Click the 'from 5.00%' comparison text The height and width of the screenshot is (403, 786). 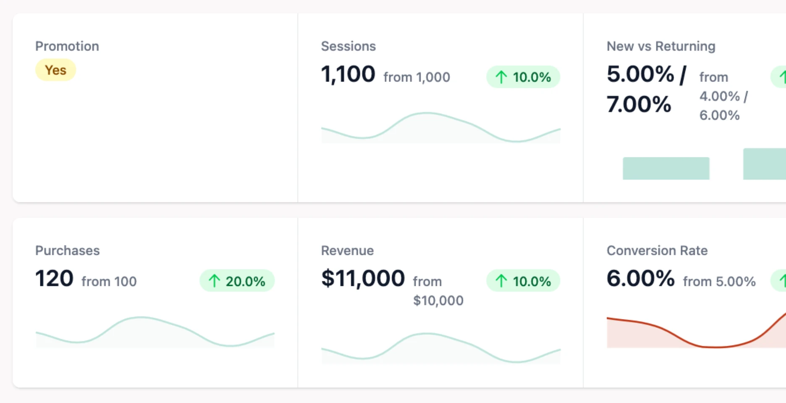719,281
